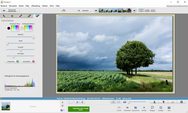188x113 pixels.
Task: Click the round icon at the status bar's left end
Action: (x=1, y=99)
